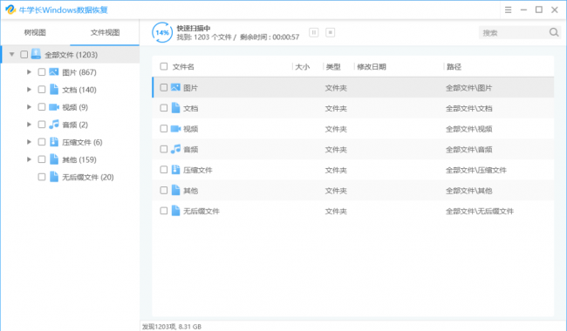The width and height of the screenshot is (567, 331).
Task: Expand the 视频 (9) tree node
Action: [29, 107]
